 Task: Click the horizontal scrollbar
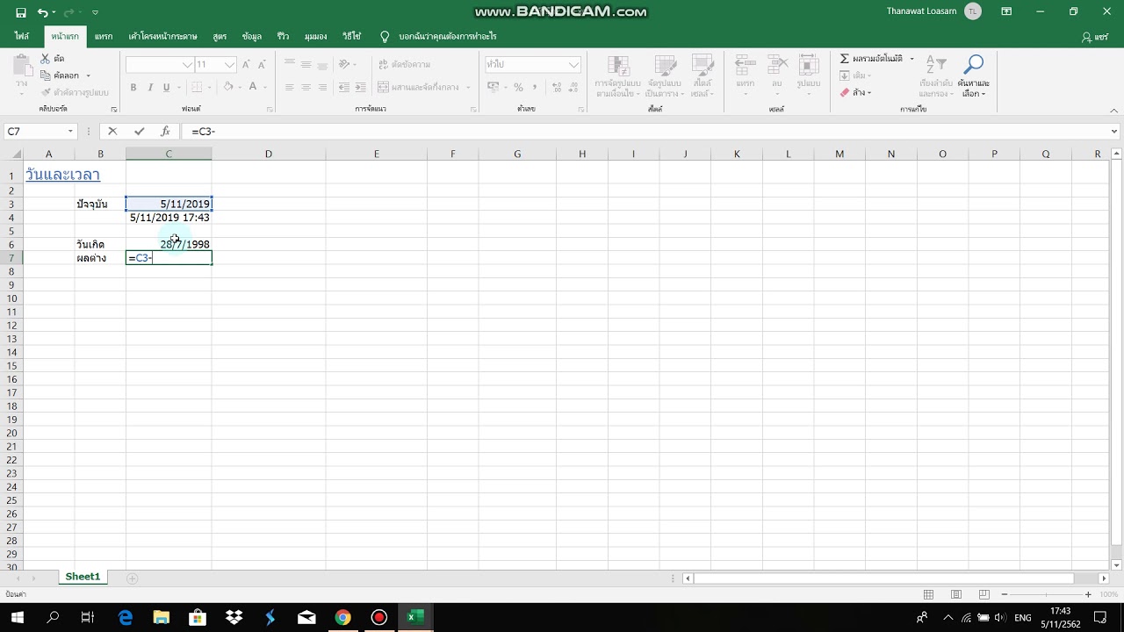coord(883,578)
